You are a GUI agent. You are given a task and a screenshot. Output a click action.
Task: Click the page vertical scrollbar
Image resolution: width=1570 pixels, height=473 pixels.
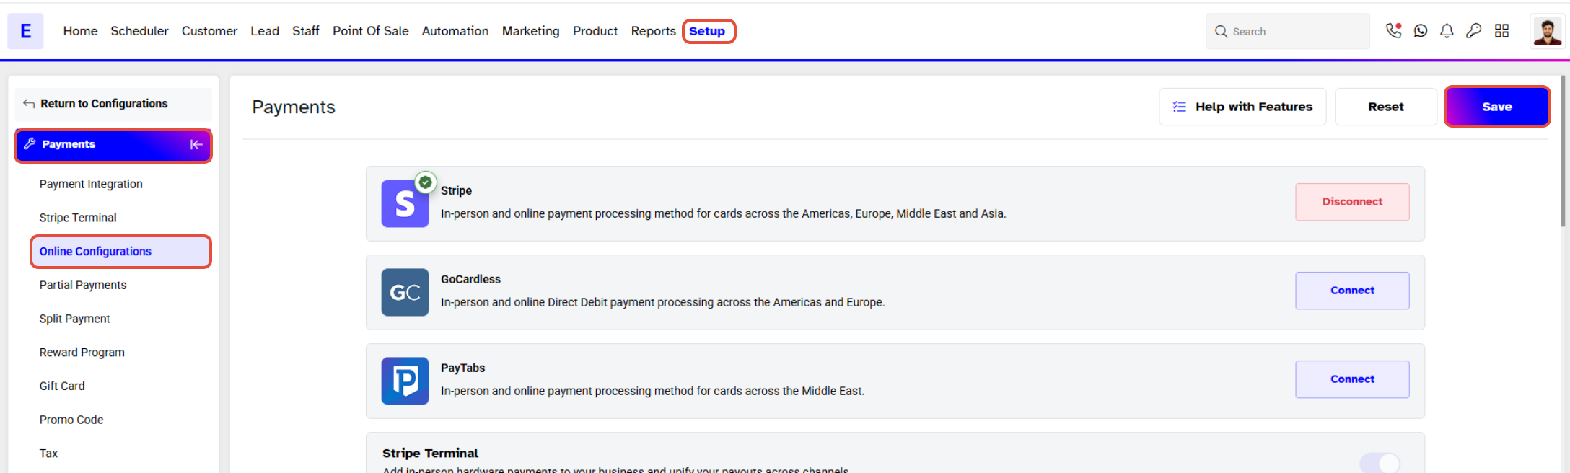click(x=1563, y=151)
